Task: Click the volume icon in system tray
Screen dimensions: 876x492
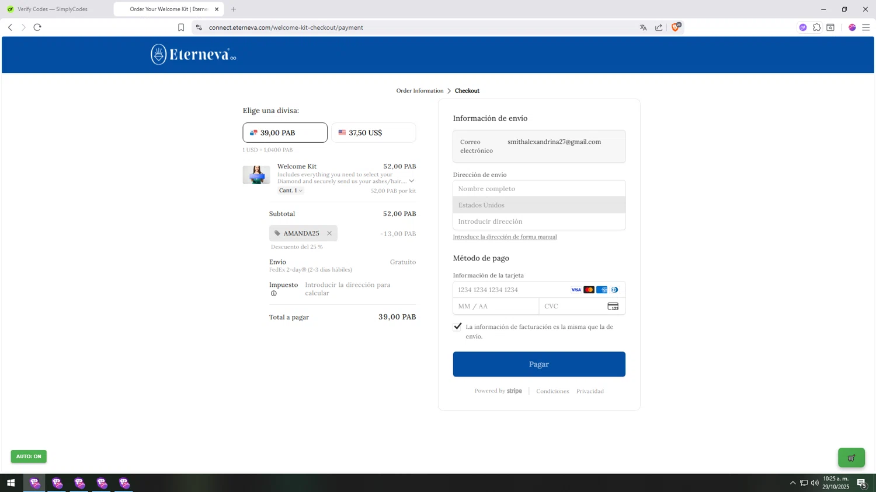Action: (815, 483)
